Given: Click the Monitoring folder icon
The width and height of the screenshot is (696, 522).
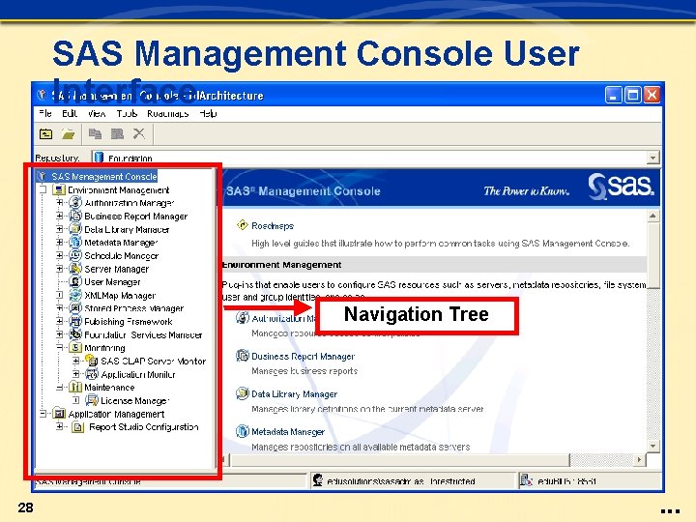Looking at the screenshot, I should (76, 348).
